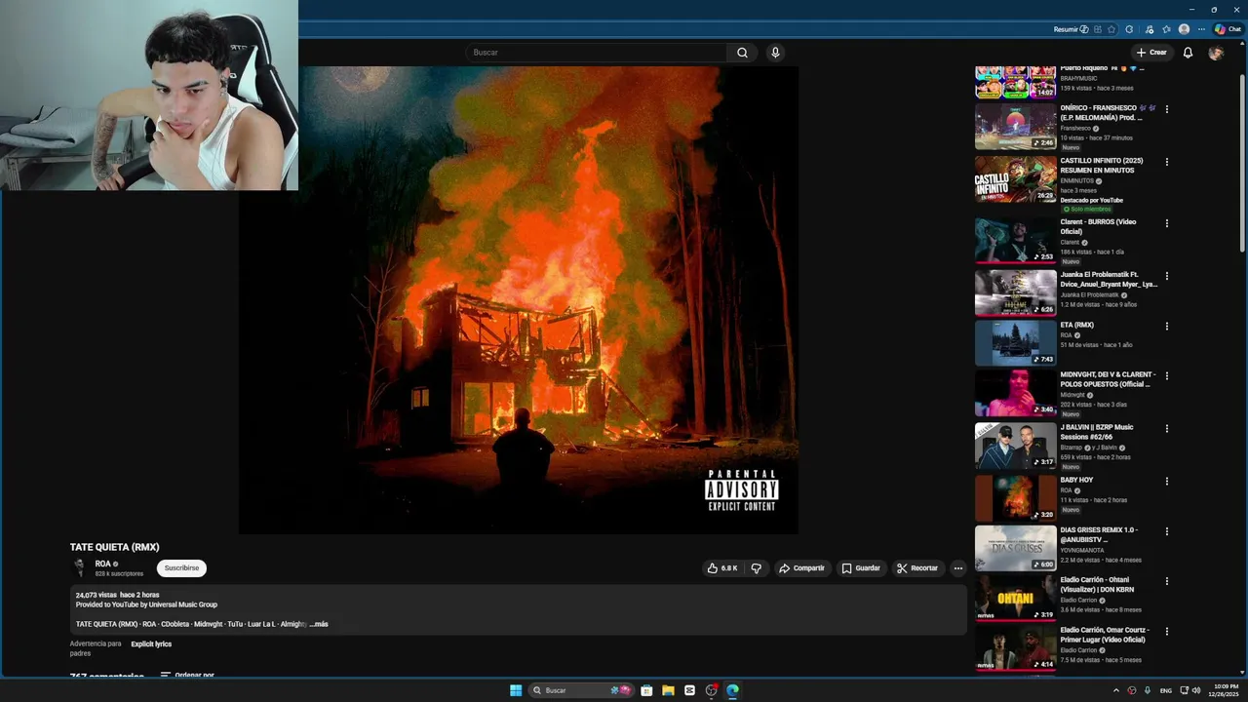Open ROA channel avatar icon
Screen dimensions: 1248x702
[x=79, y=566]
